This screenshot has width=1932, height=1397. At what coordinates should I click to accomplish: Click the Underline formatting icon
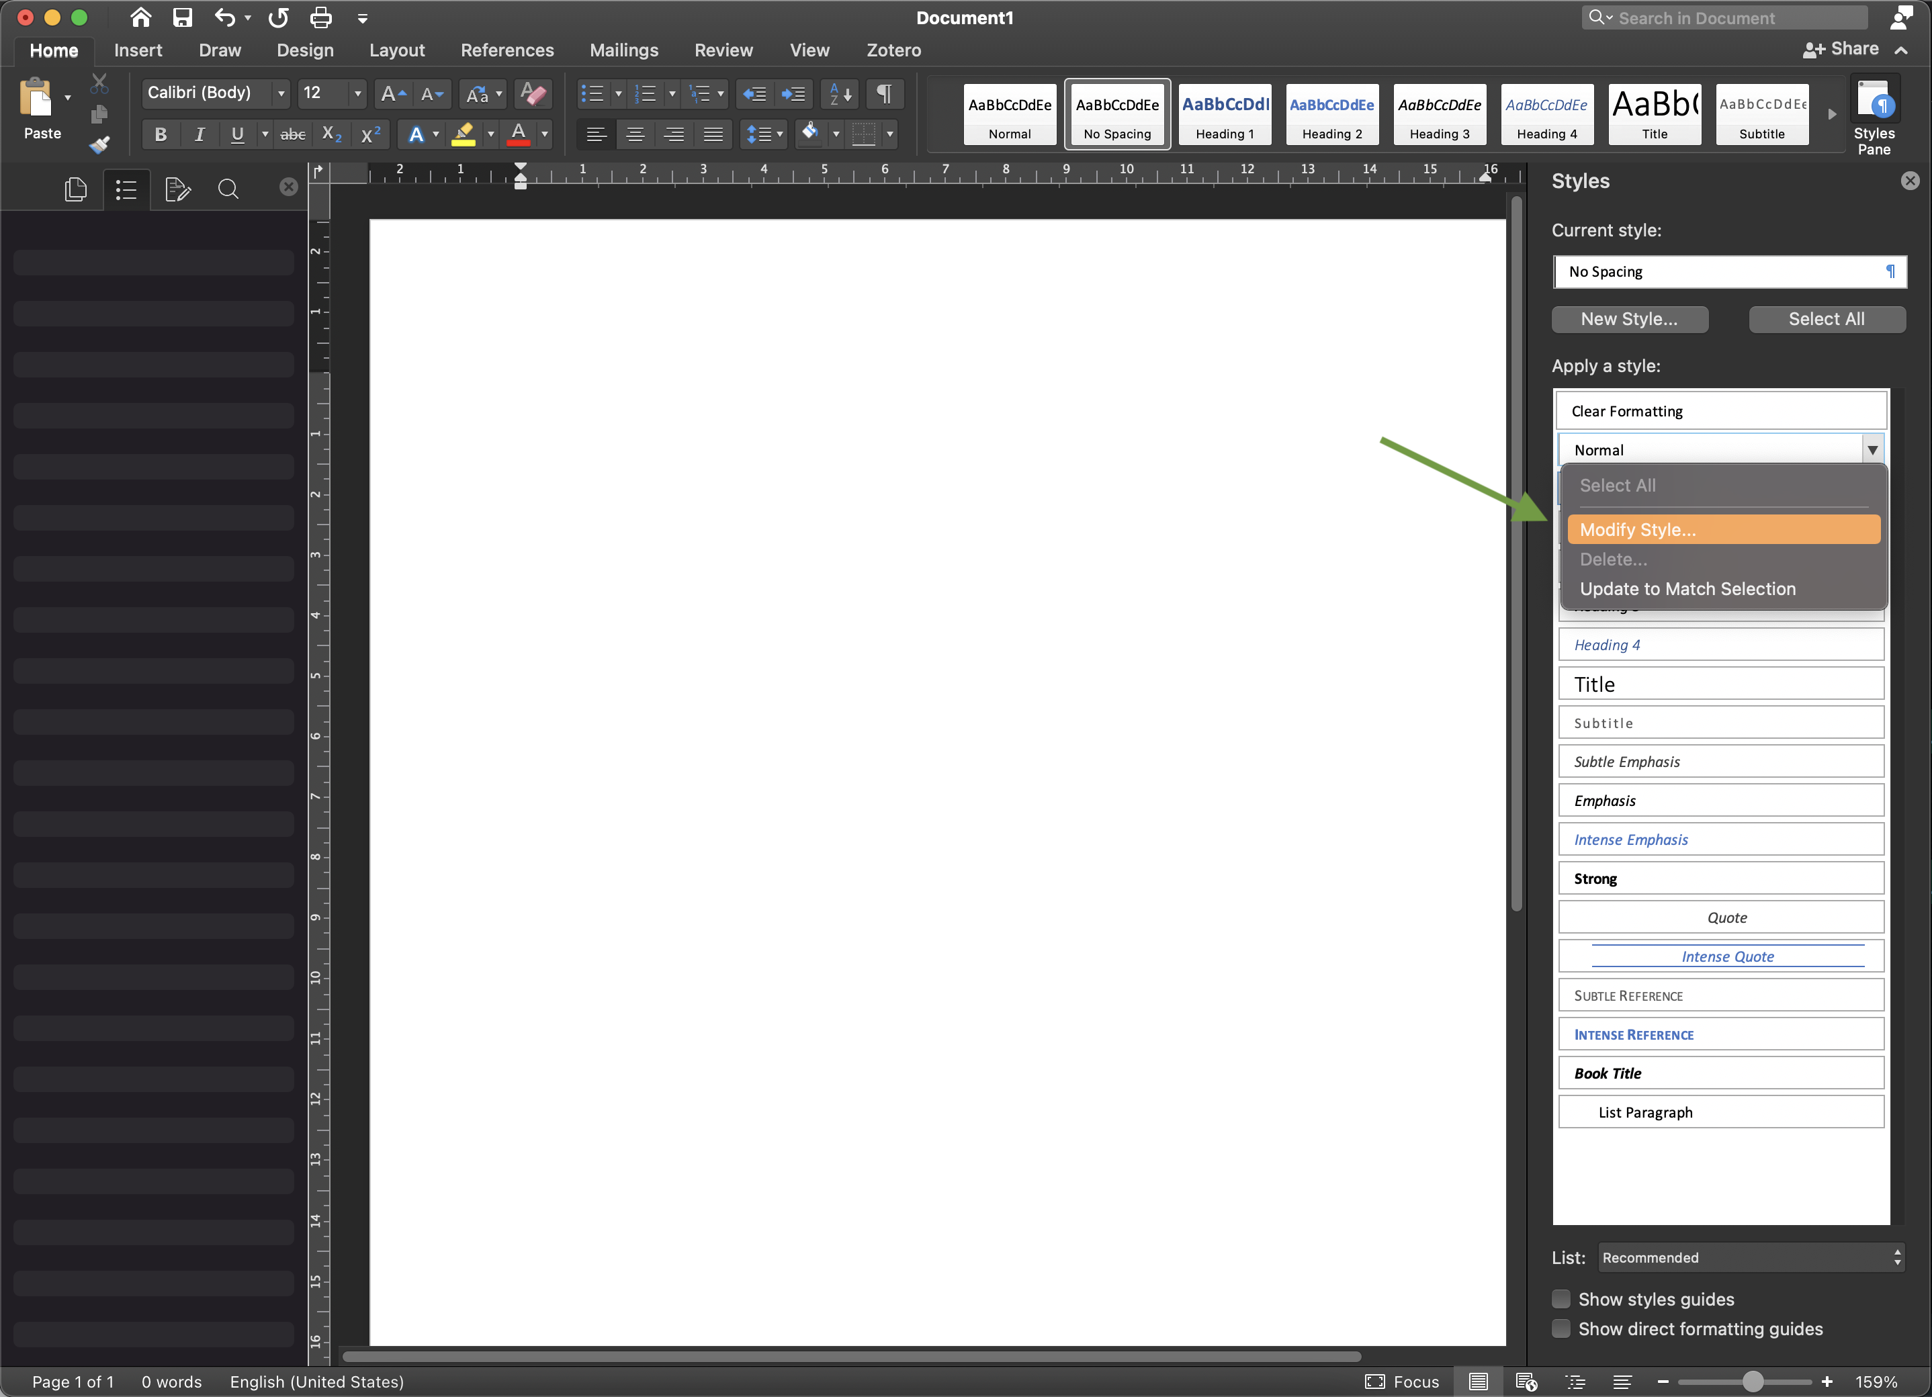pyautogui.click(x=236, y=138)
